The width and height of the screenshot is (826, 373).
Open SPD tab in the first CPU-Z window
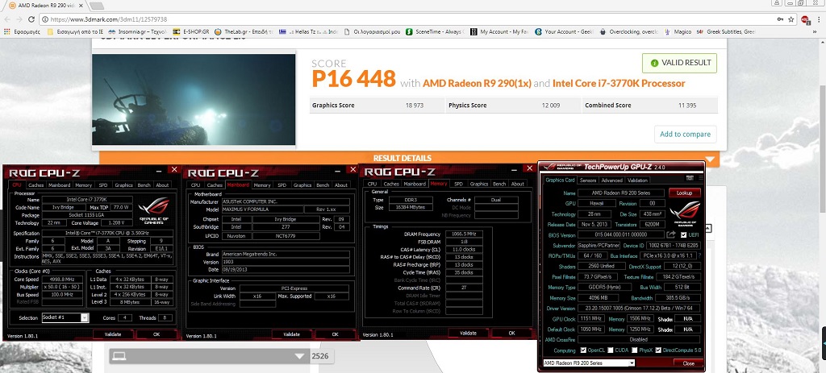(103, 185)
